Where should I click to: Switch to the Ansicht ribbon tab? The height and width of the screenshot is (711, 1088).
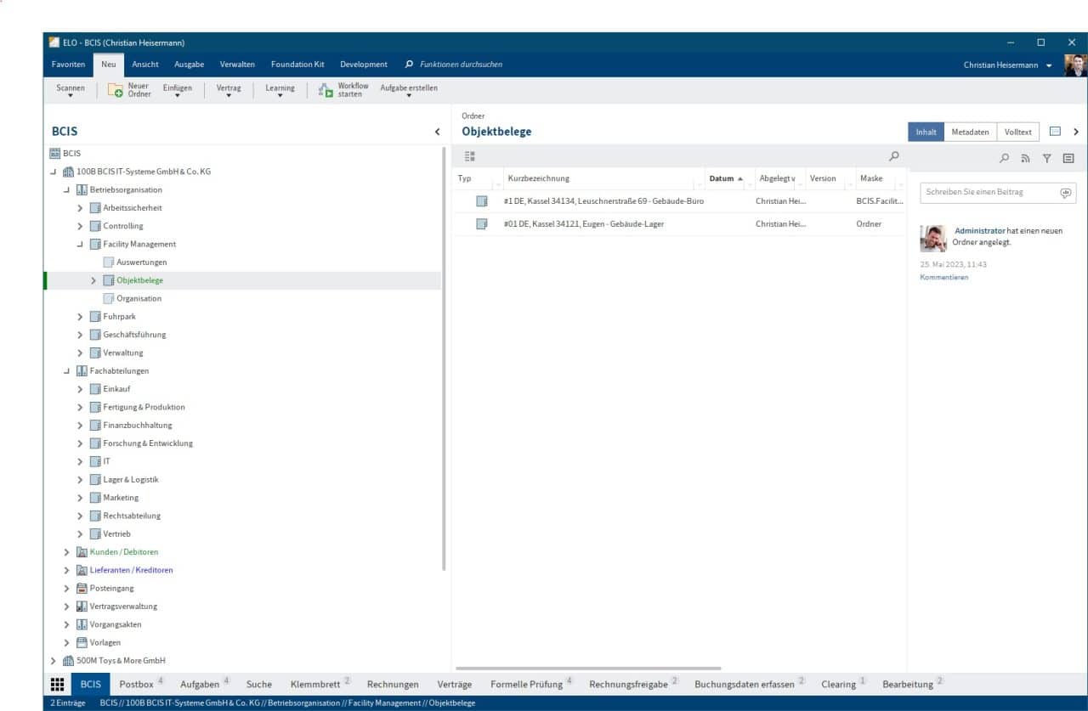coord(145,65)
